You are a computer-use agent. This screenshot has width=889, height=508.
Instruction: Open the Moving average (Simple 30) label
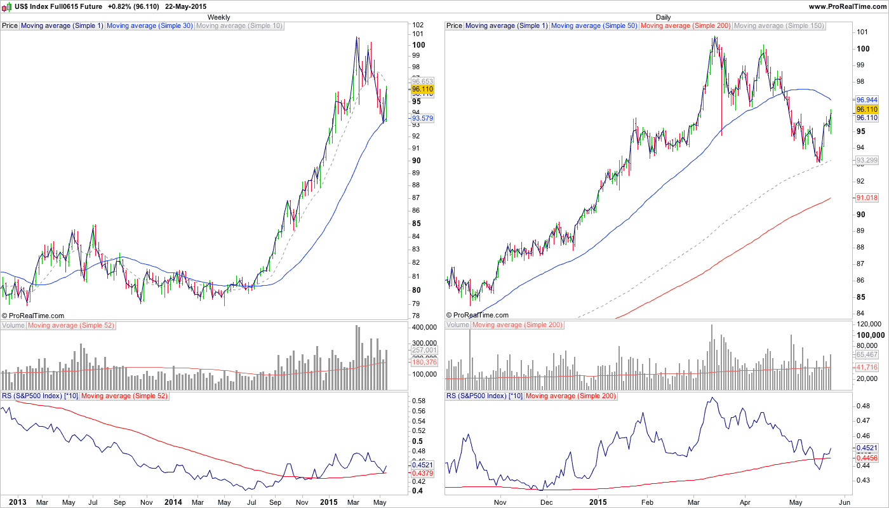[149, 26]
